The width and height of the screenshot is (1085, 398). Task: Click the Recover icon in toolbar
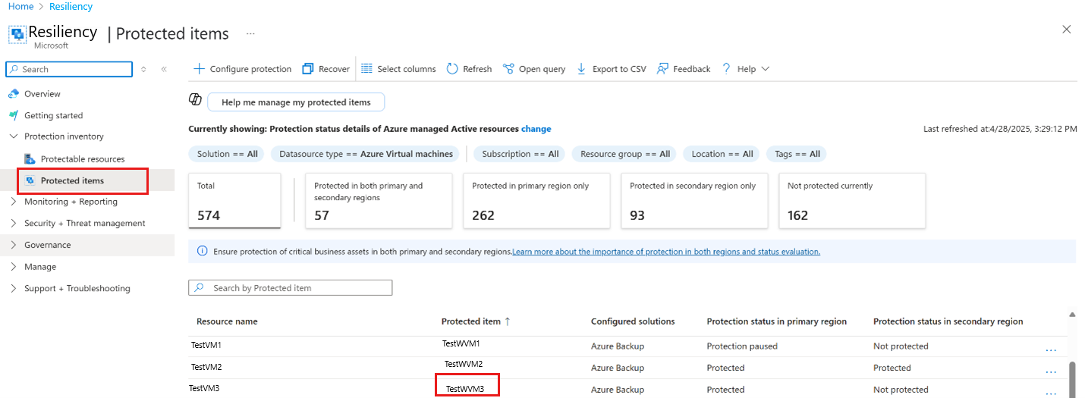point(308,69)
